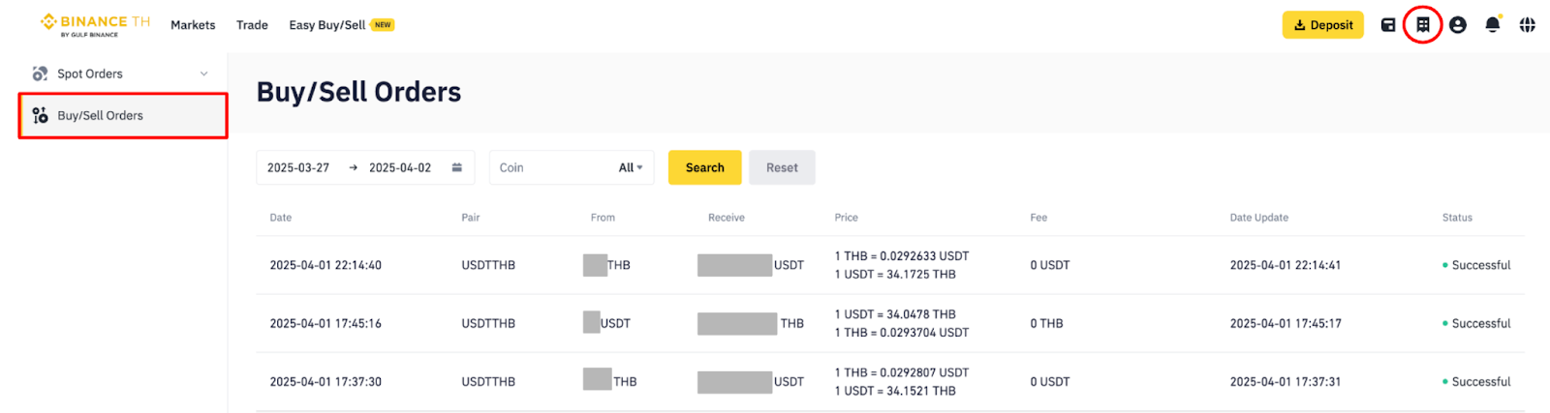The height and width of the screenshot is (413, 1550).
Task: Open the Trade menu
Action: tap(252, 25)
